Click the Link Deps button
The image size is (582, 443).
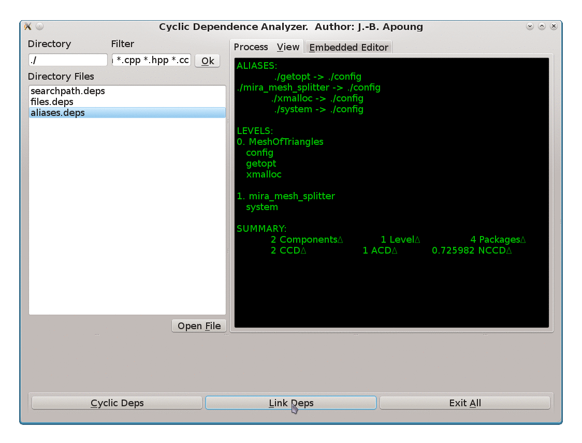coord(290,403)
